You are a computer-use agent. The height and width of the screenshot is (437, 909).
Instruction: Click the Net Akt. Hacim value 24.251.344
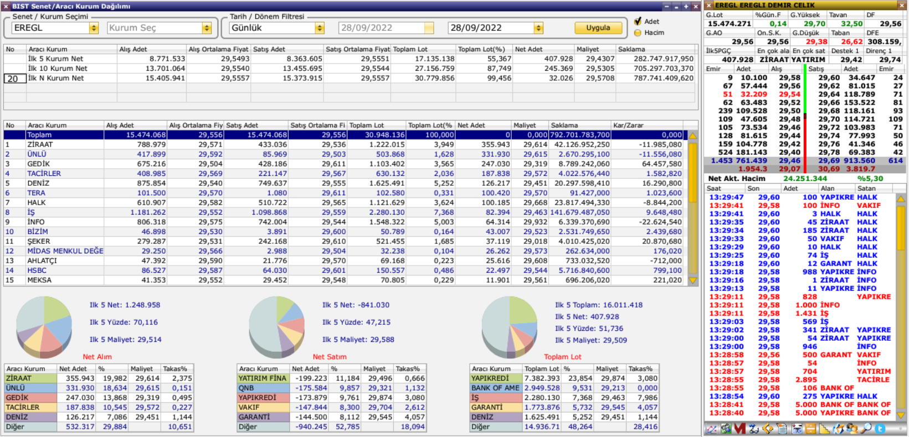pyautogui.click(x=805, y=179)
